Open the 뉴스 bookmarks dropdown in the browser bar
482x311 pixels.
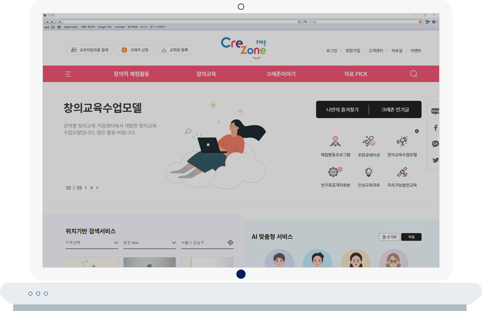coord(144,27)
